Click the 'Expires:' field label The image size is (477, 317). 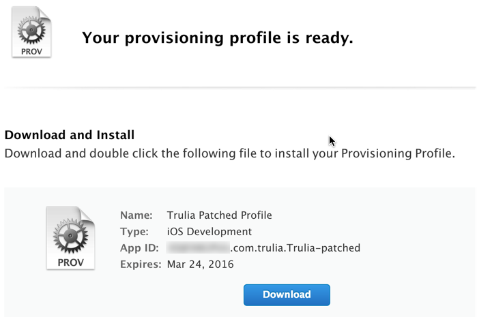point(141,265)
